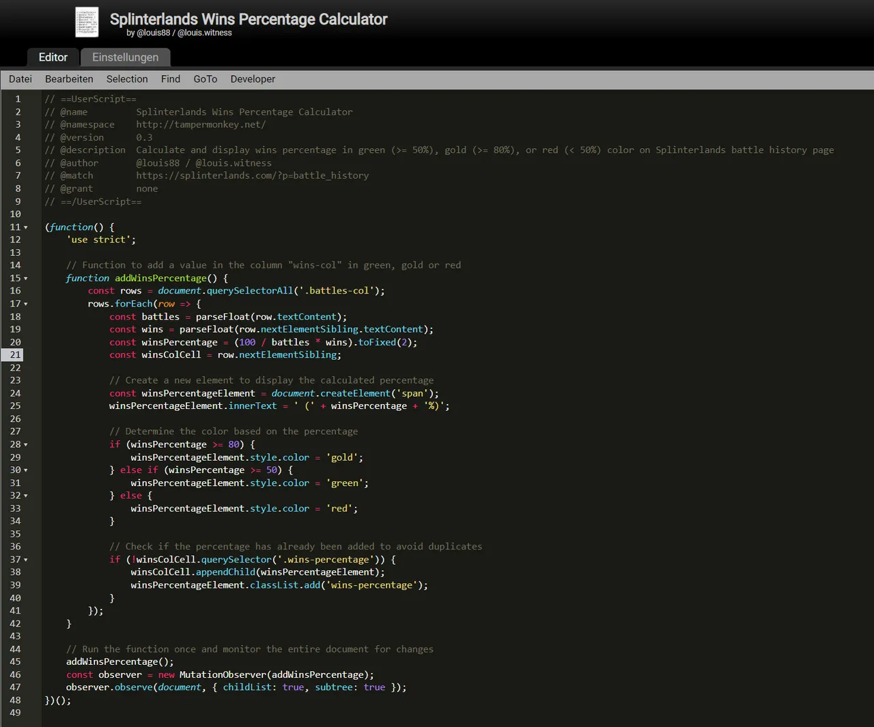
Task: Open the GoTo menu
Action: click(206, 79)
